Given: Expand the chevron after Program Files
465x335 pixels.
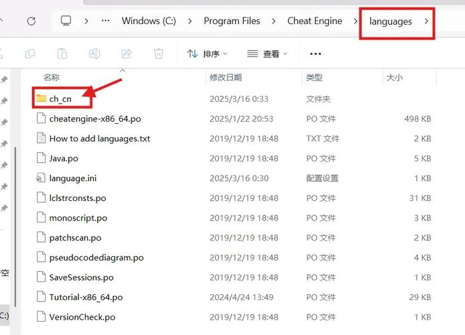Looking at the screenshot, I should click(273, 21).
